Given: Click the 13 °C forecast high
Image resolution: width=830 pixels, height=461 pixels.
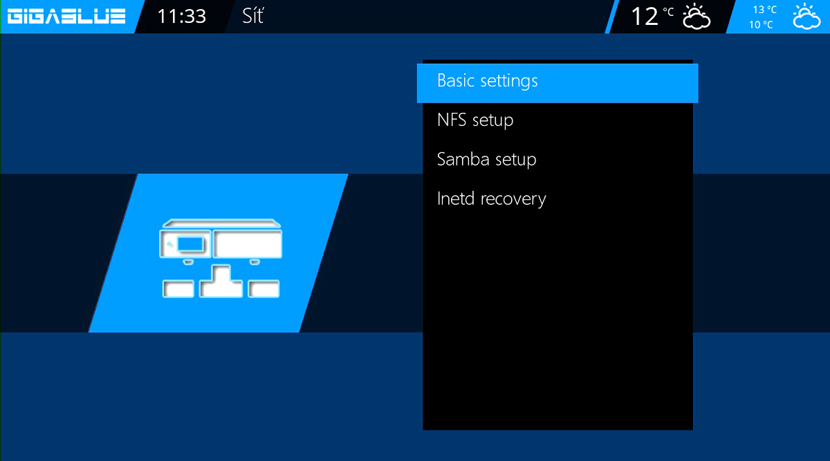Looking at the screenshot, I should (765, 10).
